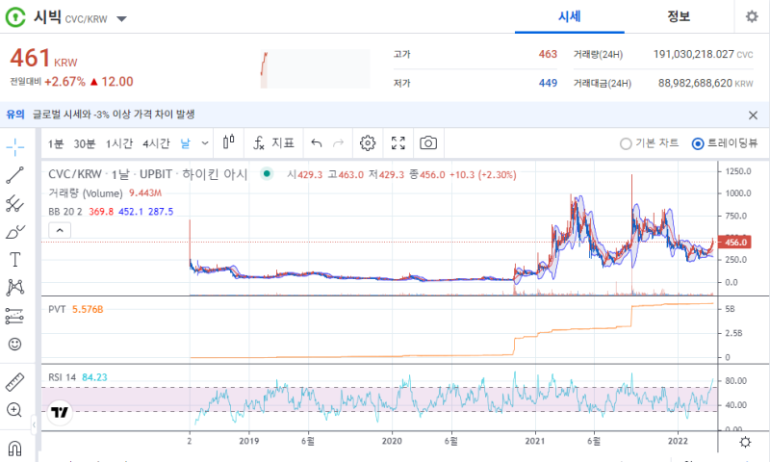Select the crosshair cursor tool
The width and height of the screenshot is (770, 462).
coord(15,146)
